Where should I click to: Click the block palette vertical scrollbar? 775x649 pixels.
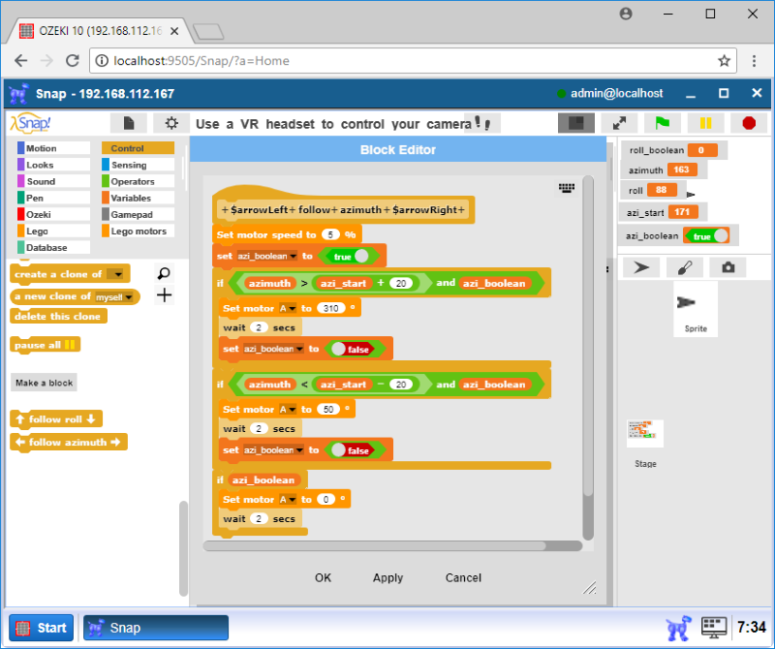(x=183, y=548)
